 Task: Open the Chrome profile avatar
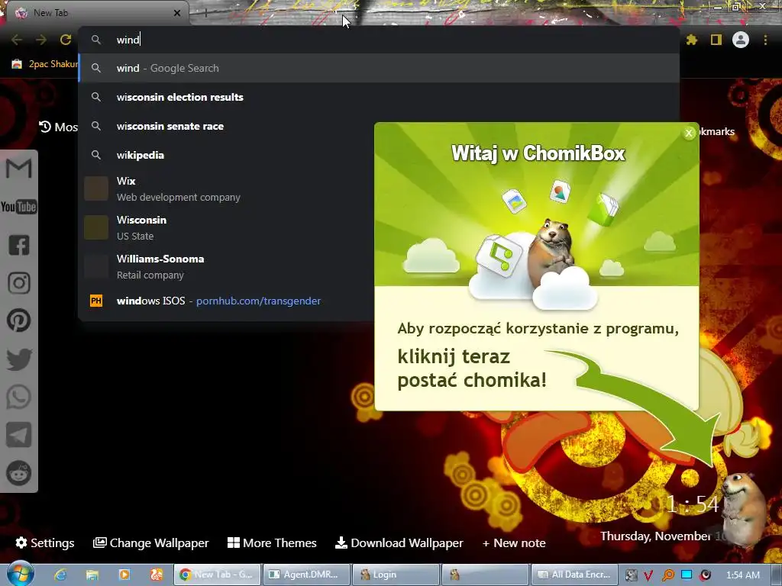click(741, 40)
